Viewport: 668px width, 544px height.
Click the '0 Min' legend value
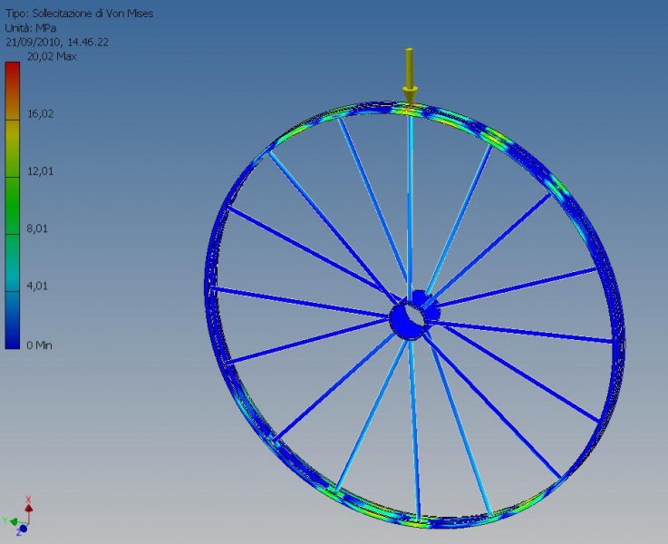tap(39, 345)
